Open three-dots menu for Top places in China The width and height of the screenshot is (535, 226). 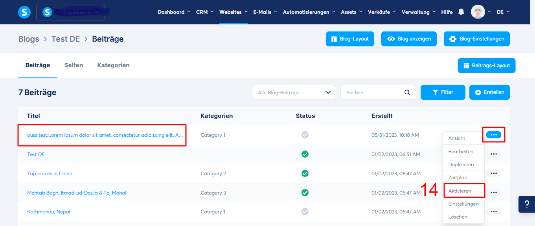pos(494,173)
